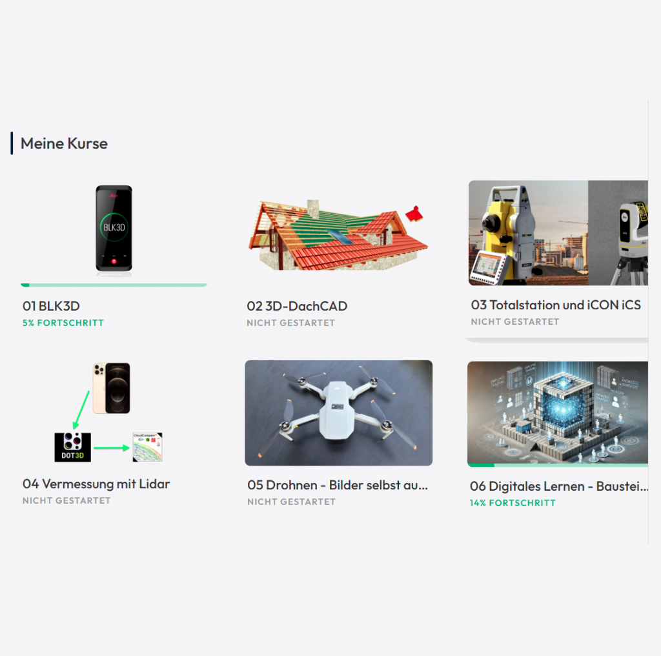Image resolution: width=661 pixels, height=656 pixels.
Task: Click the 14% Fortschritt status label
Action: 513,503
